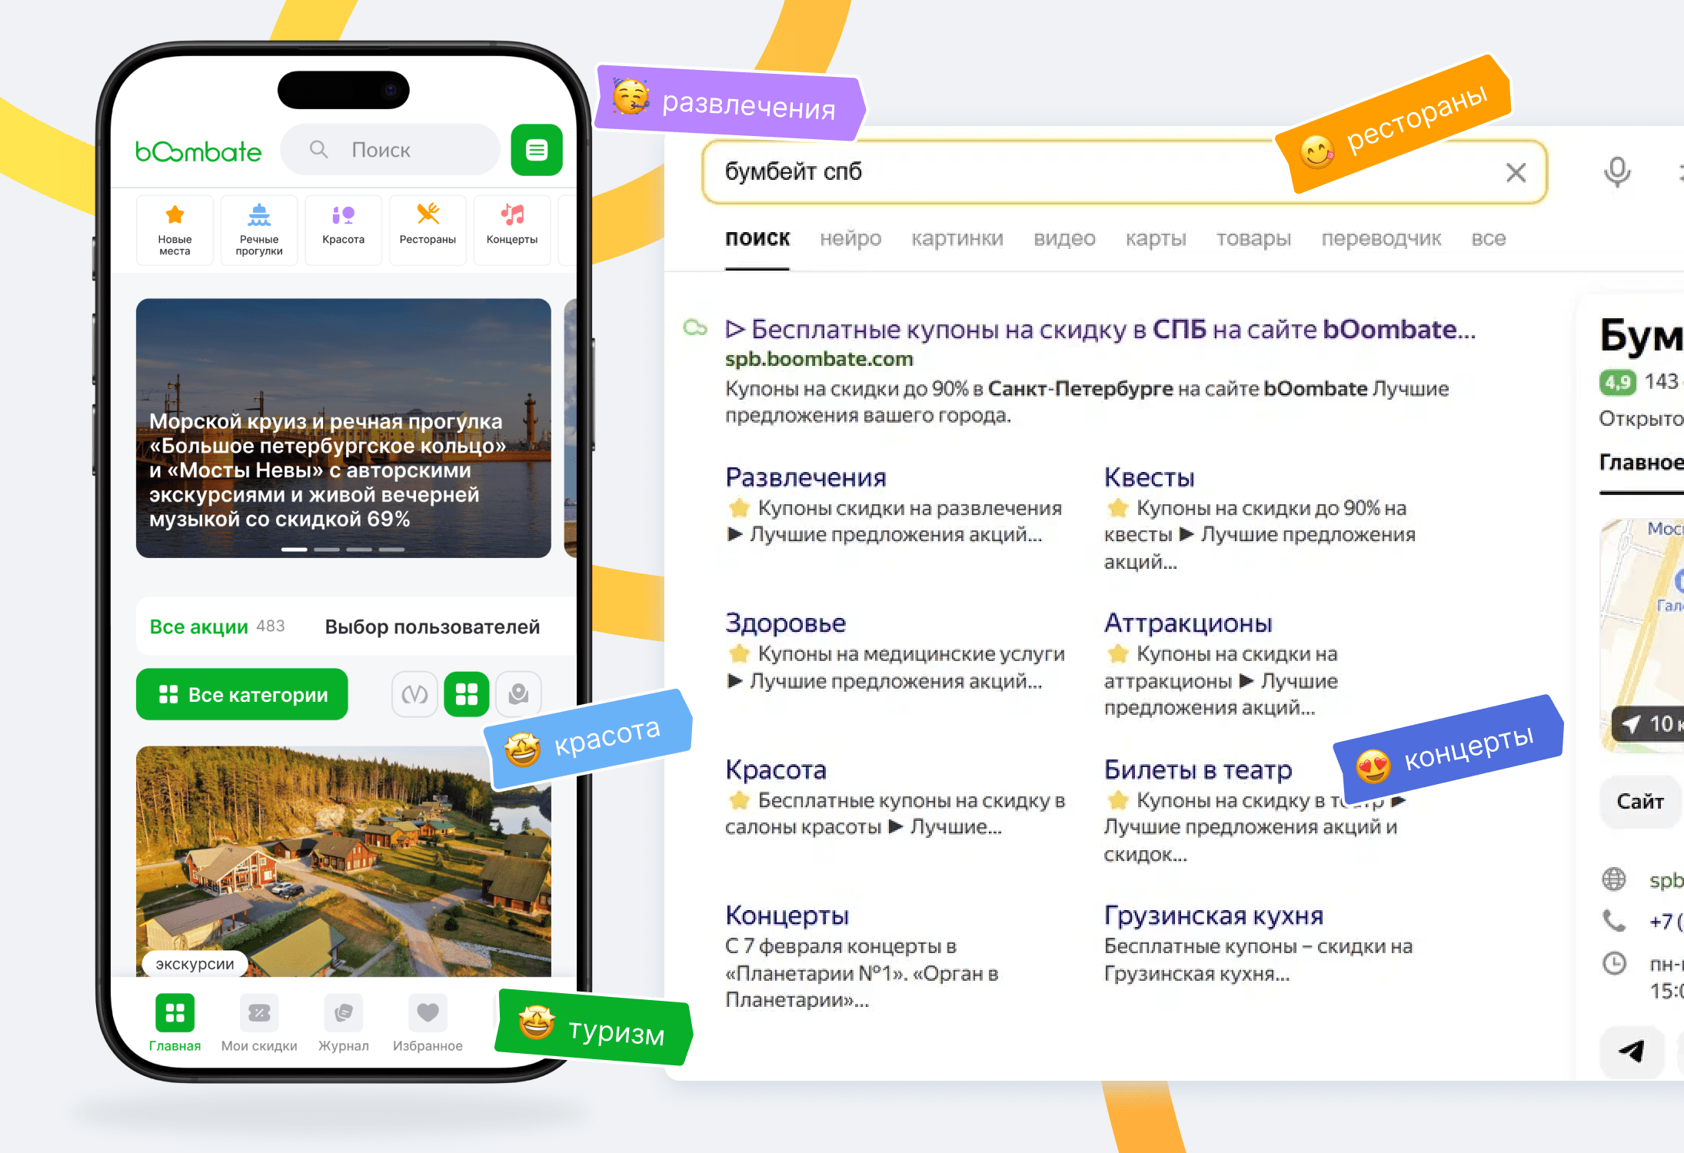Clear the search query with X icon
This screenshot has height=1153, width=1684.
coord(1516,172)
